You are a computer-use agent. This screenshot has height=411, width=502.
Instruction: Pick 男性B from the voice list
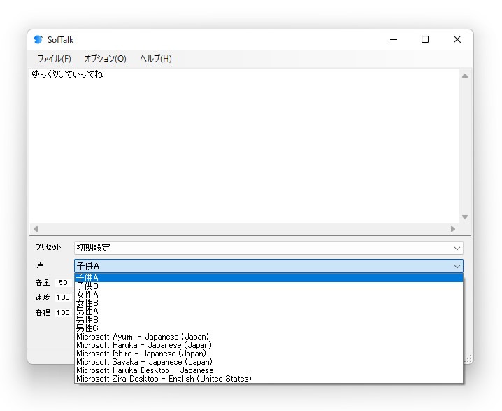click(x=268, y=320)
